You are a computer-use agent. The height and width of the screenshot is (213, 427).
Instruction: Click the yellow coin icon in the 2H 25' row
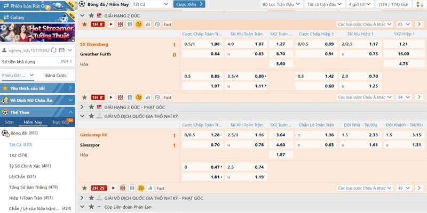click(x=141, y=188)
